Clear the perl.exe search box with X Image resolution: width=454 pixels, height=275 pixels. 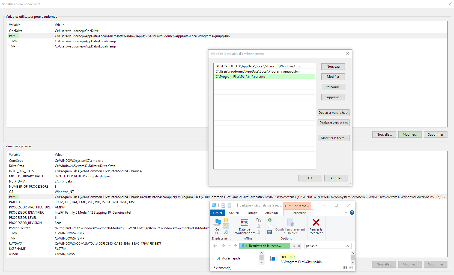[x=348, y=246]
